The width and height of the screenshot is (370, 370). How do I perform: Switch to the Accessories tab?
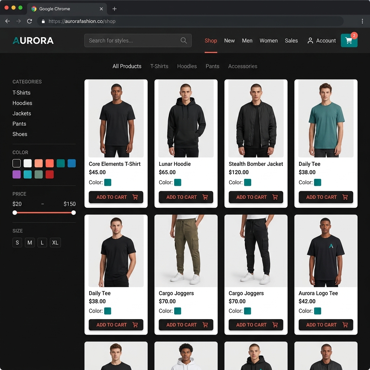tap(242, 66)
